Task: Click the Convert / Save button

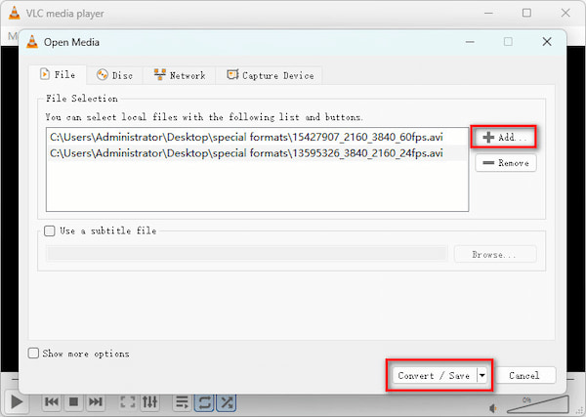Action: click(x=435, y=376)
